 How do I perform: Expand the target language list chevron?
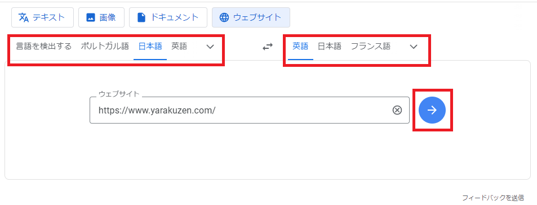[x=414, y=47]
